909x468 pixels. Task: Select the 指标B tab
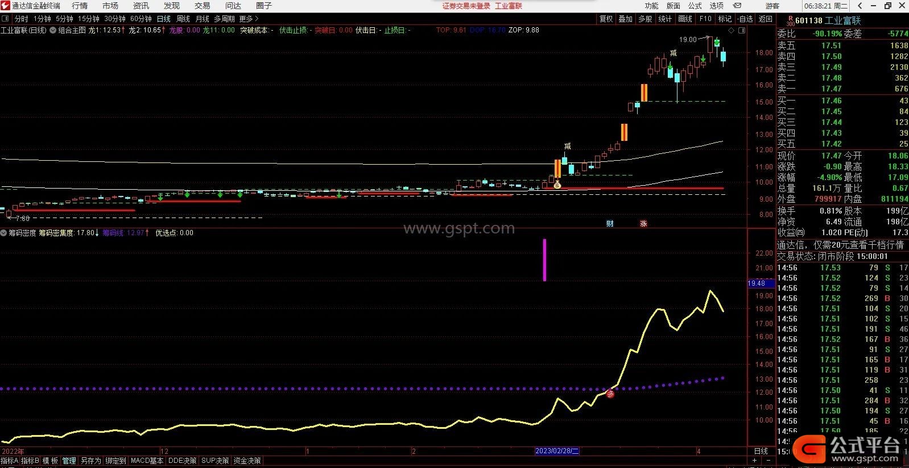[30, 461]
